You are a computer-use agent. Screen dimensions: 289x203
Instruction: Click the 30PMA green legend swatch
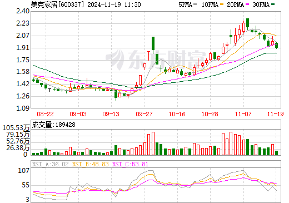[273, 4]
